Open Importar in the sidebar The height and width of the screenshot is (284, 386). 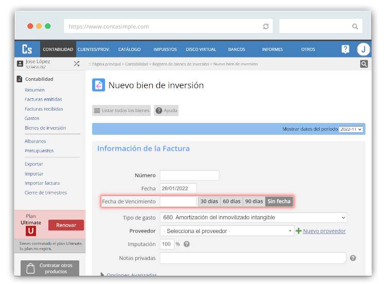coord(34,173)
